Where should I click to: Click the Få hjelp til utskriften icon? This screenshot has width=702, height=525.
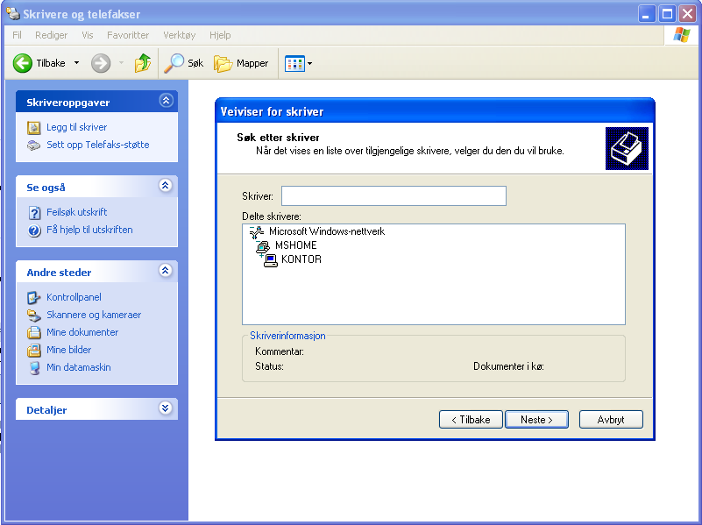pos(34,231)
